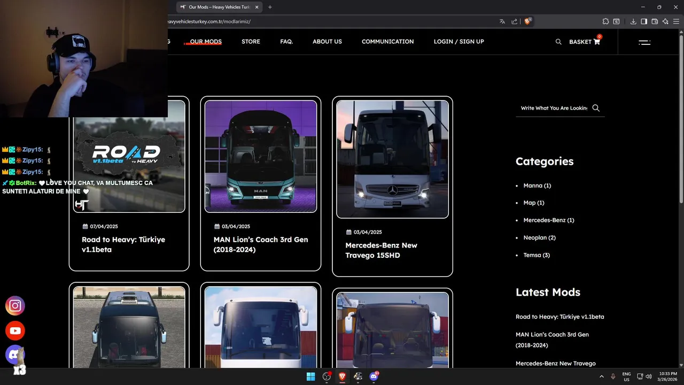Viewport: 684px width, 385px height.
Task: Click the Mercedes-Benz Travego bus thumbnail
Action: click(392, 159)
